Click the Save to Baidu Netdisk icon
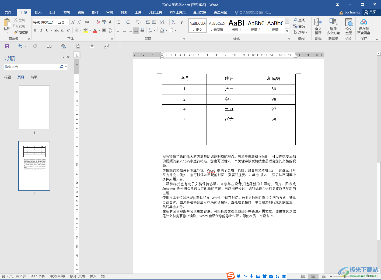This screenshot has height=280, width=381. [x=364, y=26]
